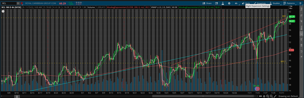This screenshot has width=304, height=98.
Task: Open the PS sidebar tab
Action: click(x=301, y=39)
